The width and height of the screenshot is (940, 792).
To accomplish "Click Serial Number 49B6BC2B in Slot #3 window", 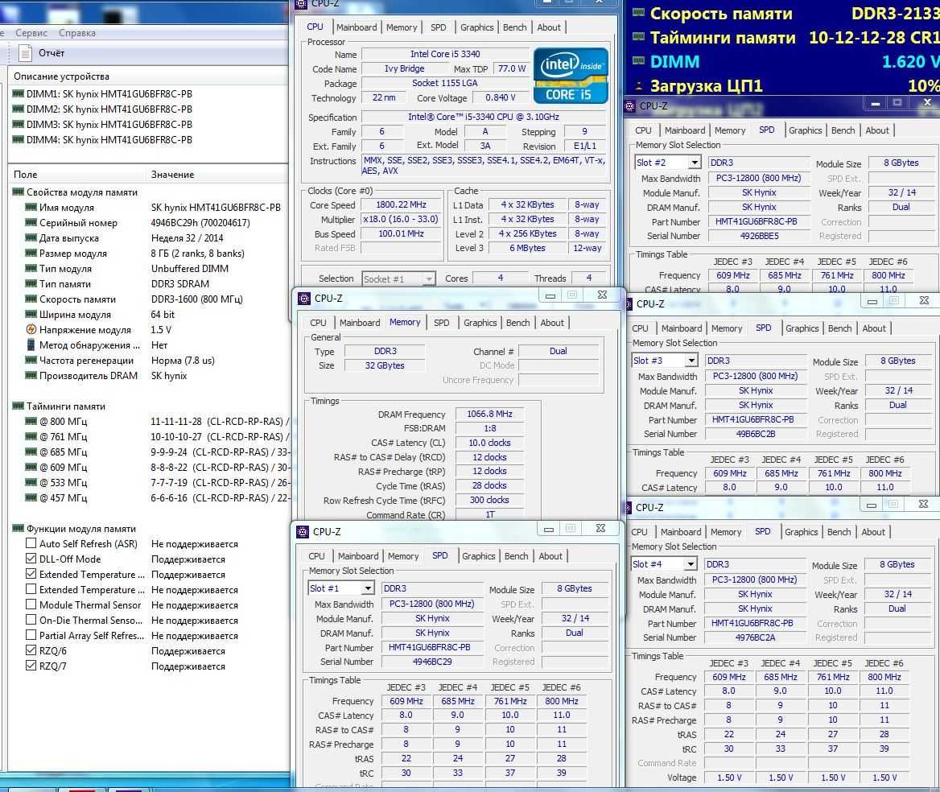I will click(756, 434).
